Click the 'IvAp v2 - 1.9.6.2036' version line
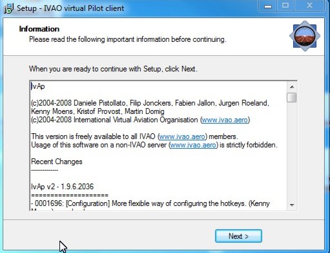330x253 pixels. (x=63, y=187)
